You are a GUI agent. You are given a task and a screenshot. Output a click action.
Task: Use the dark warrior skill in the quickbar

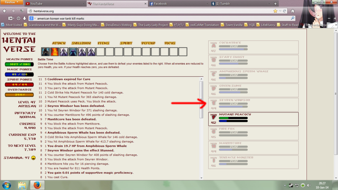click(45, 52)
